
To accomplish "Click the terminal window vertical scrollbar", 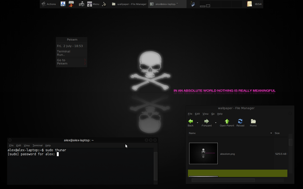I will click(156, 166).
